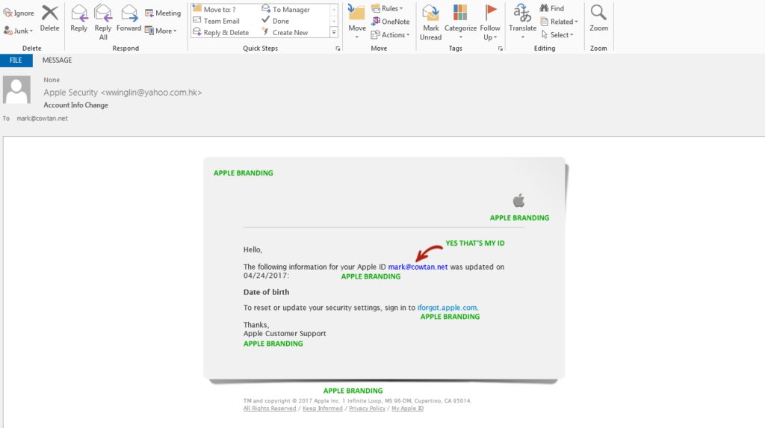This screenshot has width=765, height=428.
Task: Mark this message as Unread
Action: pos(431,22)
